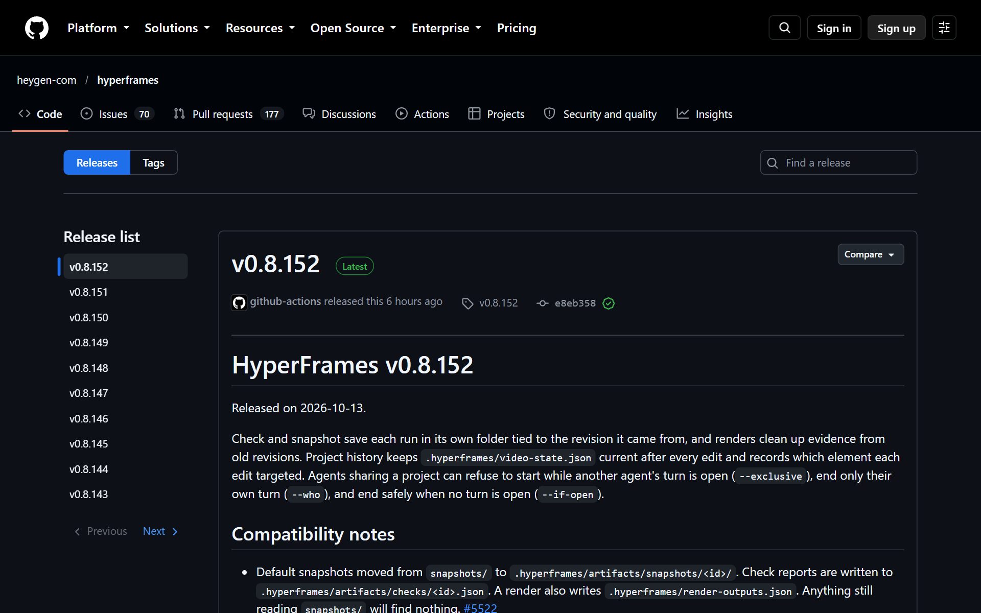Click the verified commit checkmark icon
This screenshot has width=981, height=613.
pyautogui.click(x=608, y=303)
